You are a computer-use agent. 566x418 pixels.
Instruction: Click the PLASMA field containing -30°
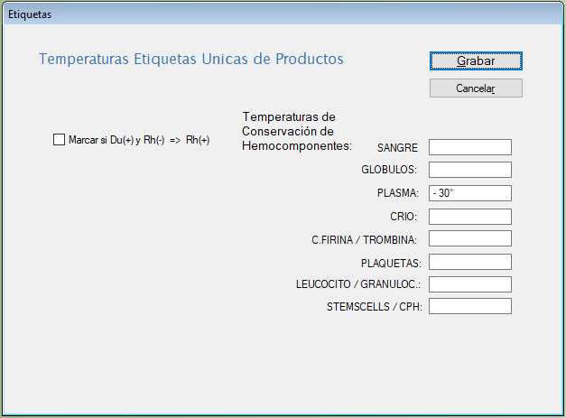pos(469,193)
